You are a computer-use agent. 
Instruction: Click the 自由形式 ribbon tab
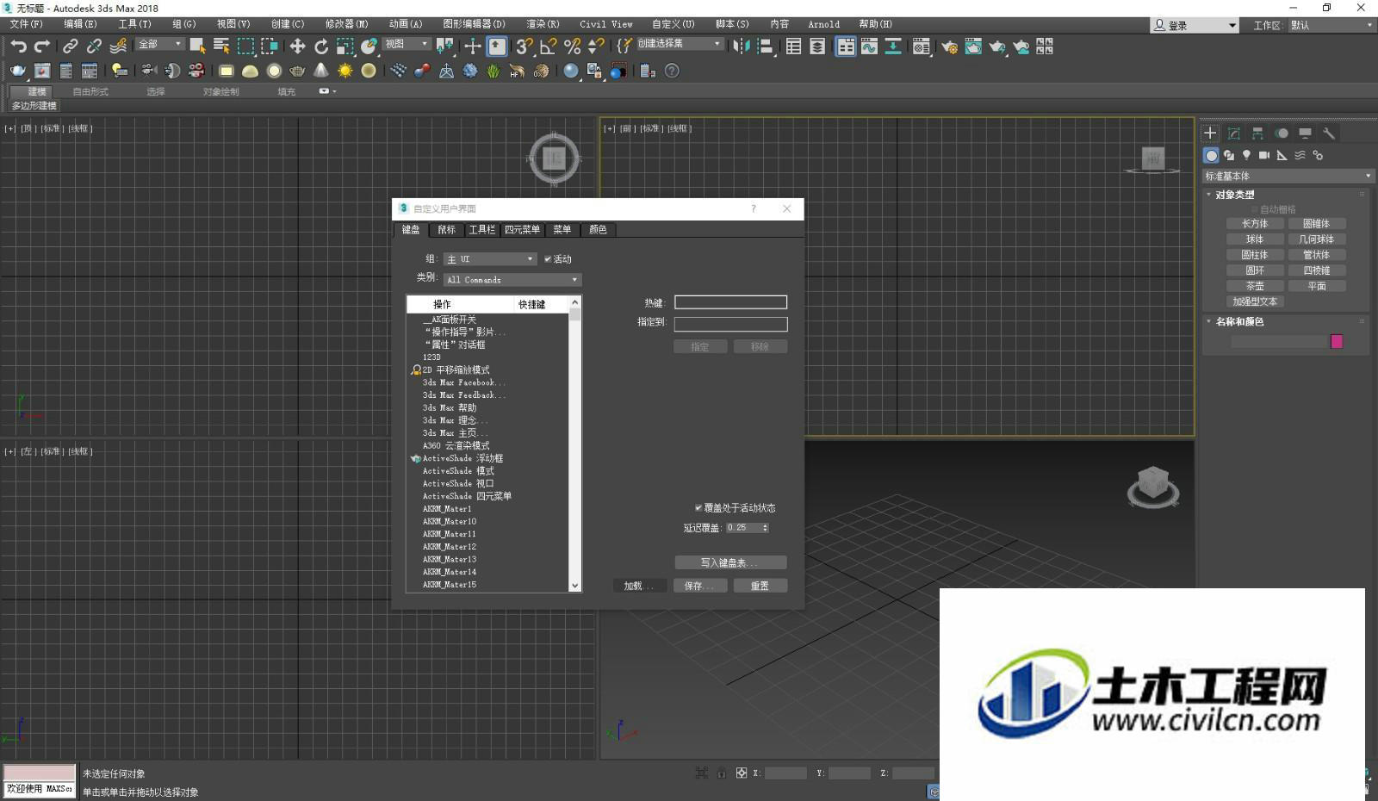click(90, 91)
